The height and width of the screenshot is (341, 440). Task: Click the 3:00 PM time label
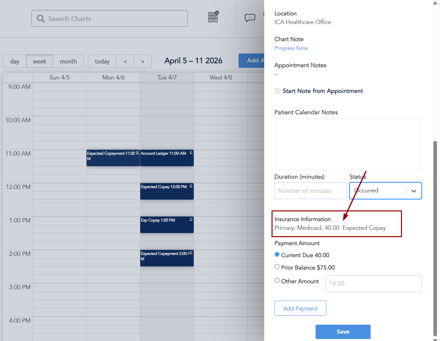point(20,287)
